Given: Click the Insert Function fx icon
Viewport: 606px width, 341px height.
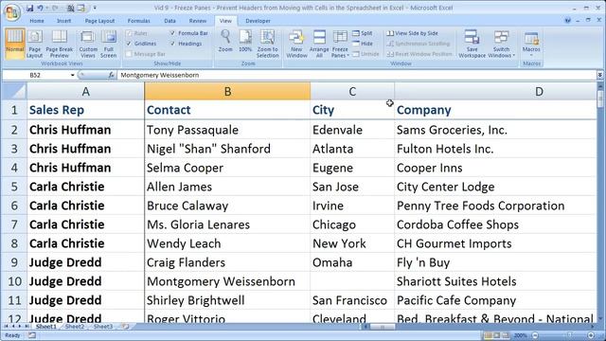Looking at the screenshot, I should [112, 75].
